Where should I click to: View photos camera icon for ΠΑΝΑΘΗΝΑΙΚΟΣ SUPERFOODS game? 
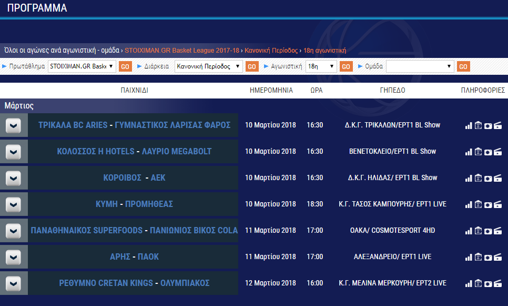pos(488,231)
